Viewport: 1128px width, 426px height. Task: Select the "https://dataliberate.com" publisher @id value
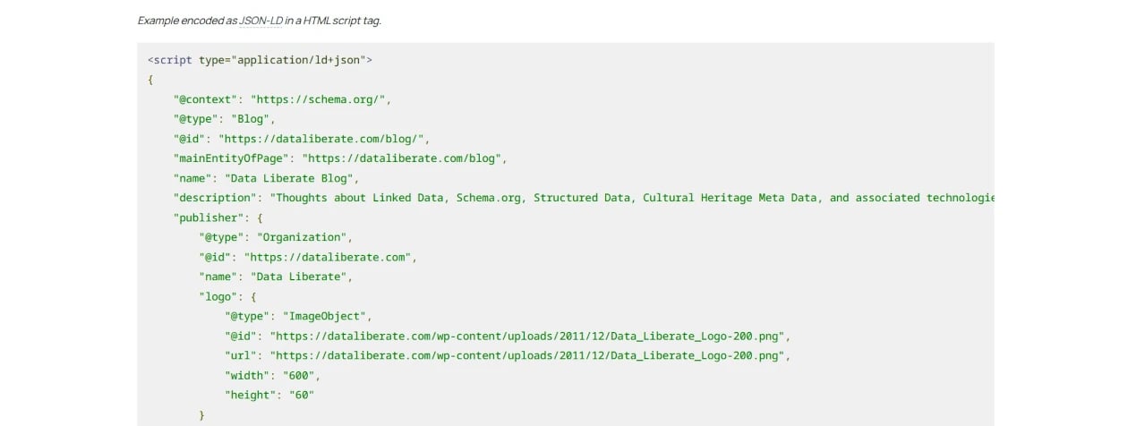328,257
